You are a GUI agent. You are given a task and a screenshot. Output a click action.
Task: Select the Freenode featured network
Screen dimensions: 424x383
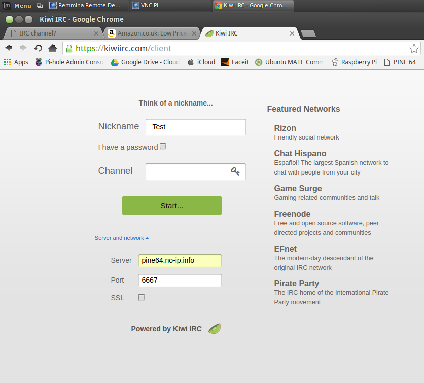pos(292,214)
